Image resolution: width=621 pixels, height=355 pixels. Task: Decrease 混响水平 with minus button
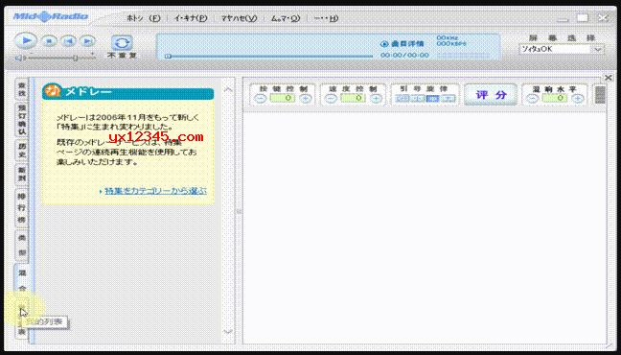[x=533, y=99]
